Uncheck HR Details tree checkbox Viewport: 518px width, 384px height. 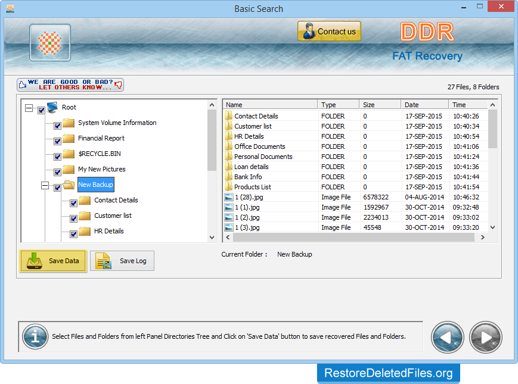74,234
